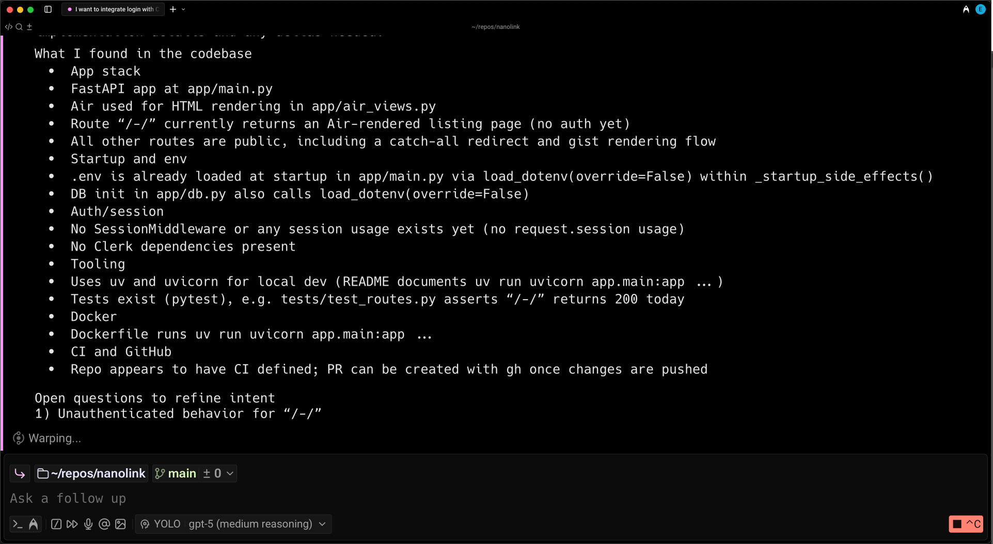Attach an image using picture icon
Image resolution: width=993 pixels, height=544 pixels.
click(x=120, y=524)
